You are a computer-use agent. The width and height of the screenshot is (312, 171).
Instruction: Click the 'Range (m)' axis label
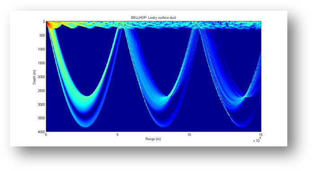click(x=153, y=139)
